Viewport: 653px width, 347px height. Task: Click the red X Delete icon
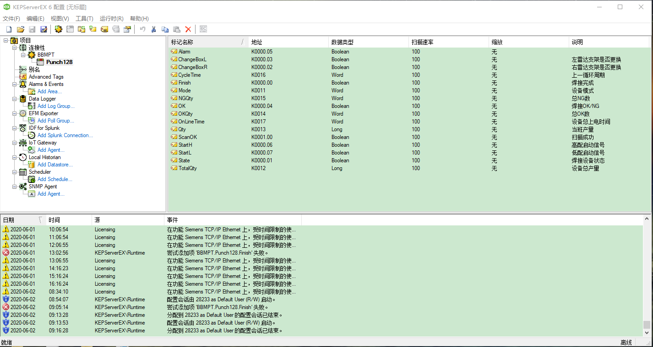point(188,29)
